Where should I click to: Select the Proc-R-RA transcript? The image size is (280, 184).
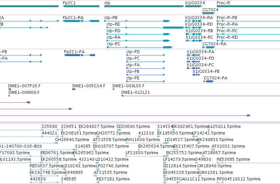pos(248,28)
